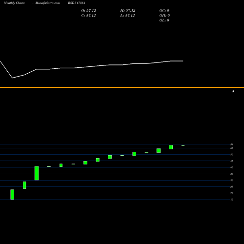244x244 pixels.
Task: Select the open value O: 57.12
Action: tap(89, 11)
